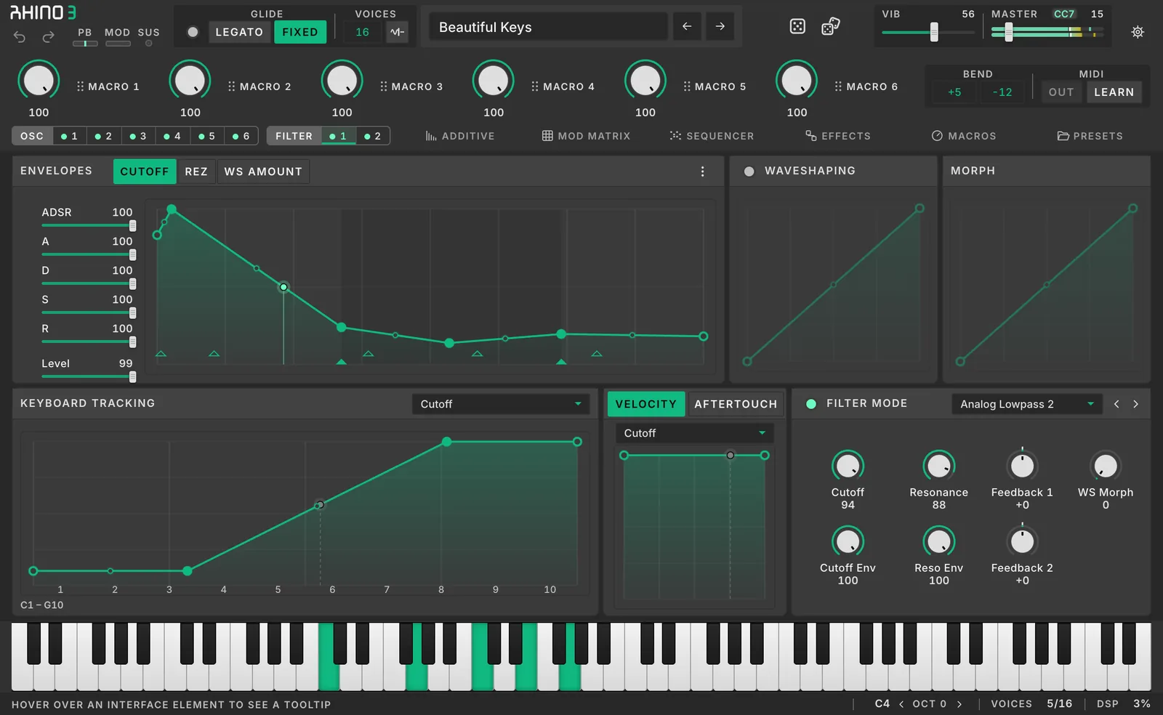This screenshot has height=715, width=1163.
Task: Click the bend up +5 value
Action: (954, 92)
